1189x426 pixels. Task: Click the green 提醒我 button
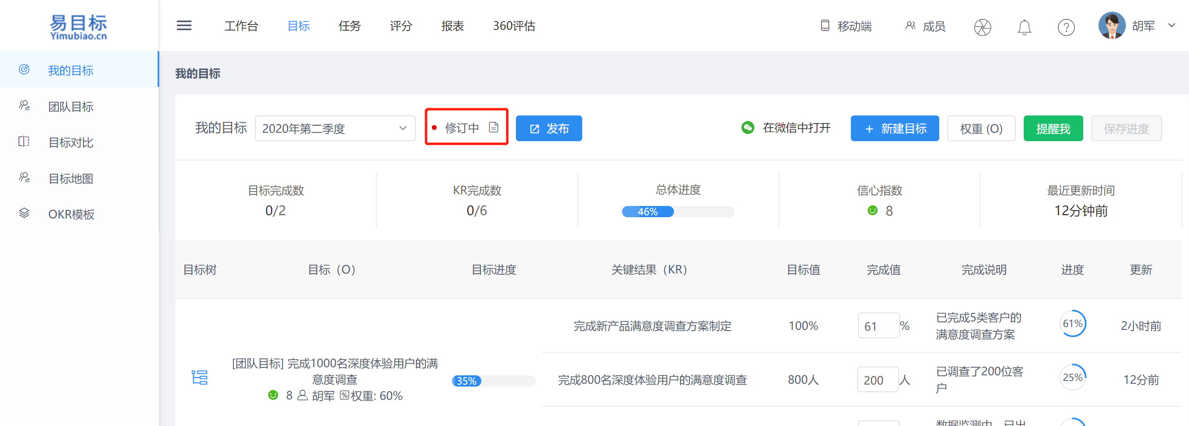(1053, 128)
